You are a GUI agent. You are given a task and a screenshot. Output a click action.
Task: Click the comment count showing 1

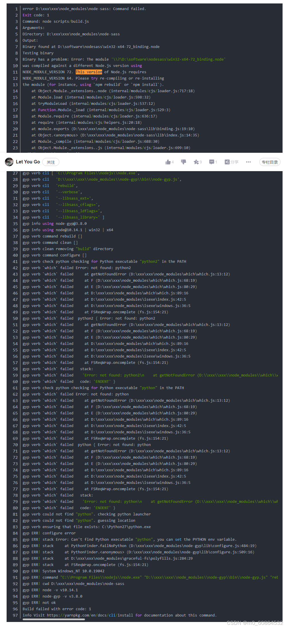pos(217,162)
